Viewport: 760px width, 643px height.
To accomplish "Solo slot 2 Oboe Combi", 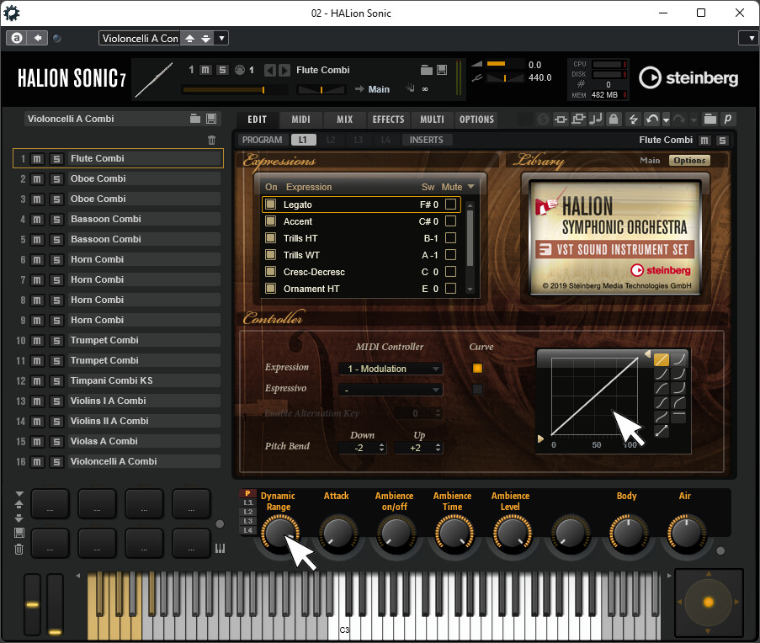I will [x=56, y=179].
